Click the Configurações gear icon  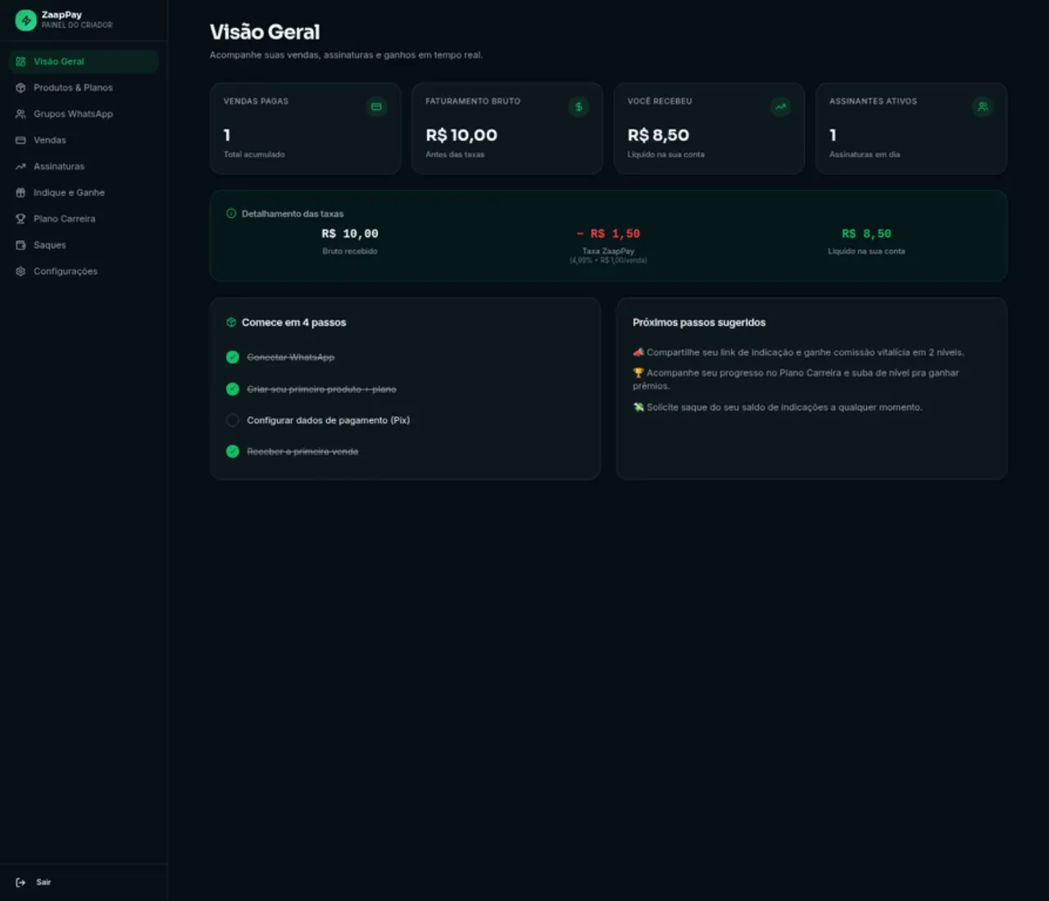click(x=20, y=271)
